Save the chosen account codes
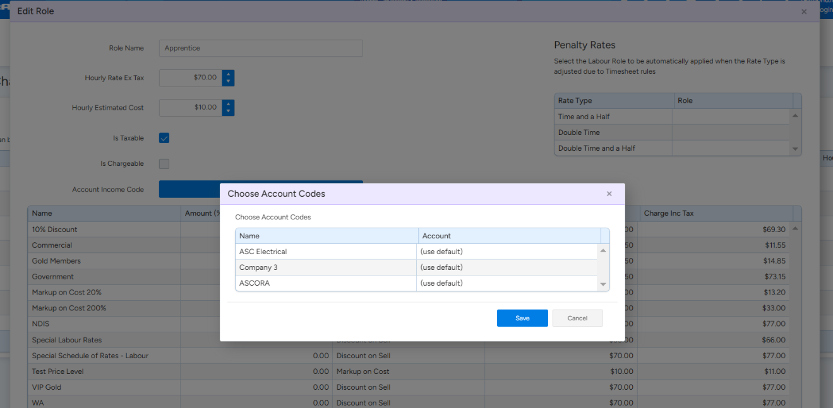 (x=522, y=318)
